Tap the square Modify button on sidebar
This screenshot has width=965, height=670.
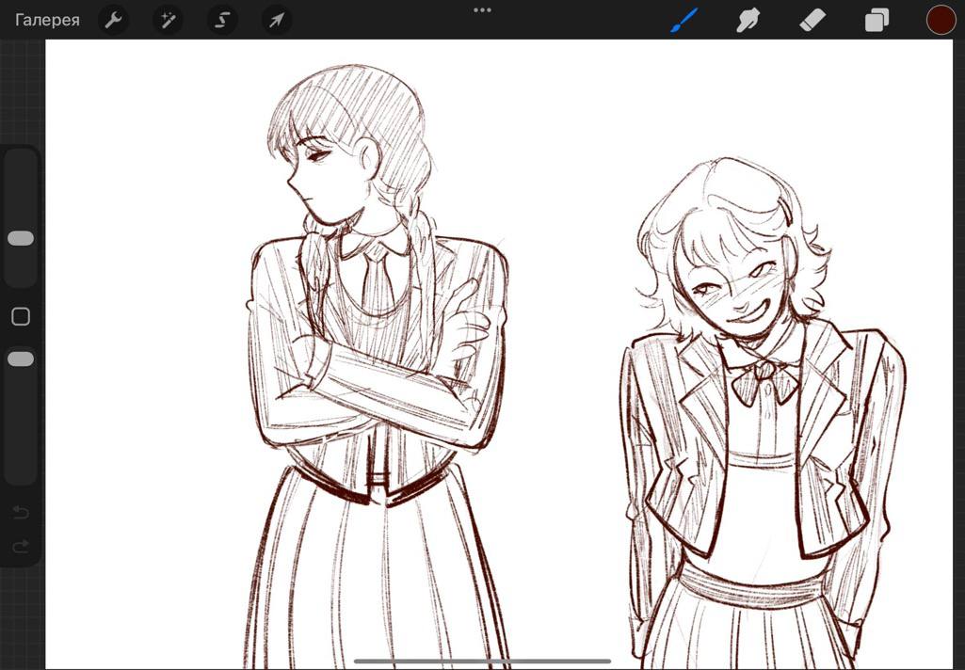21,316
